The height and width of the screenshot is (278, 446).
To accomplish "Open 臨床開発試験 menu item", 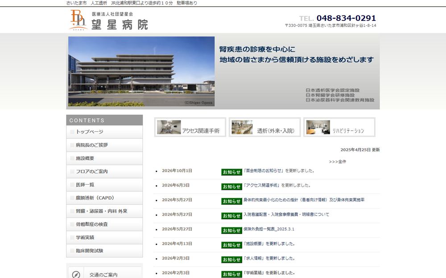I will (x=104, y=250).
